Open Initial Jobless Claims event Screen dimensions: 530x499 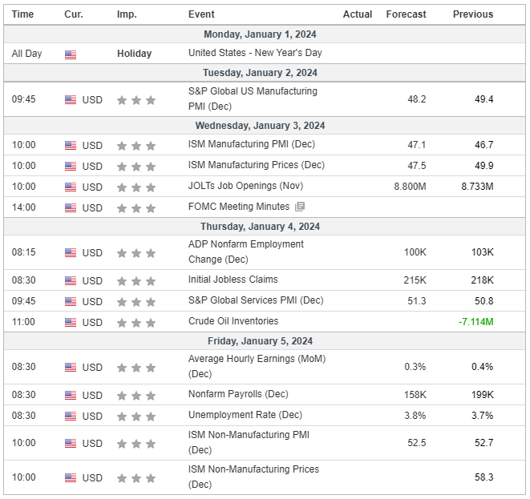click(x=233, y=280)
